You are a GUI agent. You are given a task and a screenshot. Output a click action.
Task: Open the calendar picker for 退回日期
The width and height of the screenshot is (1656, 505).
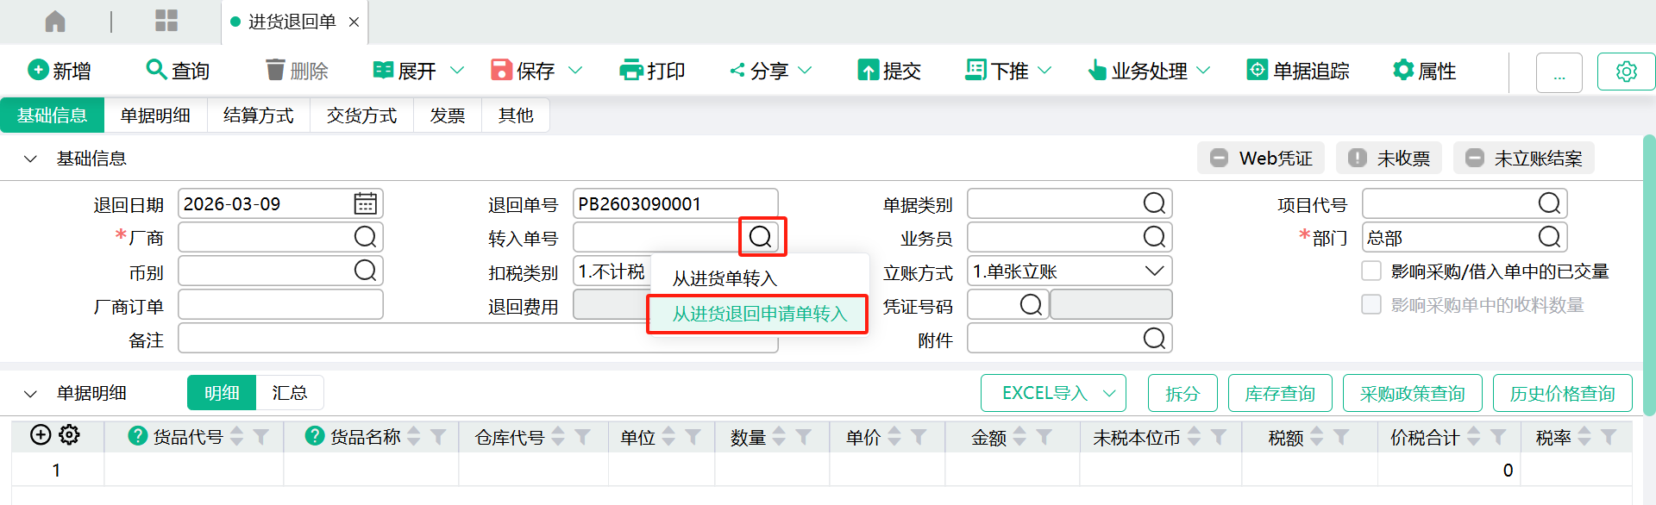click(365, 203)
